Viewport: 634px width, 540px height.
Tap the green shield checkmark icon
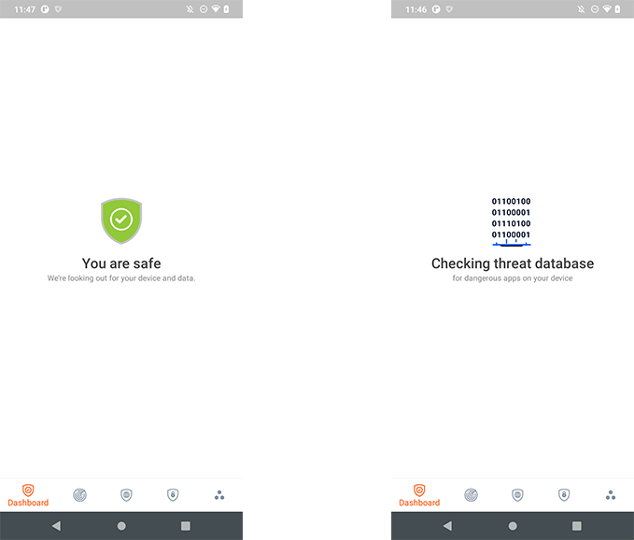pyautogui.click(x=121, y=220)
